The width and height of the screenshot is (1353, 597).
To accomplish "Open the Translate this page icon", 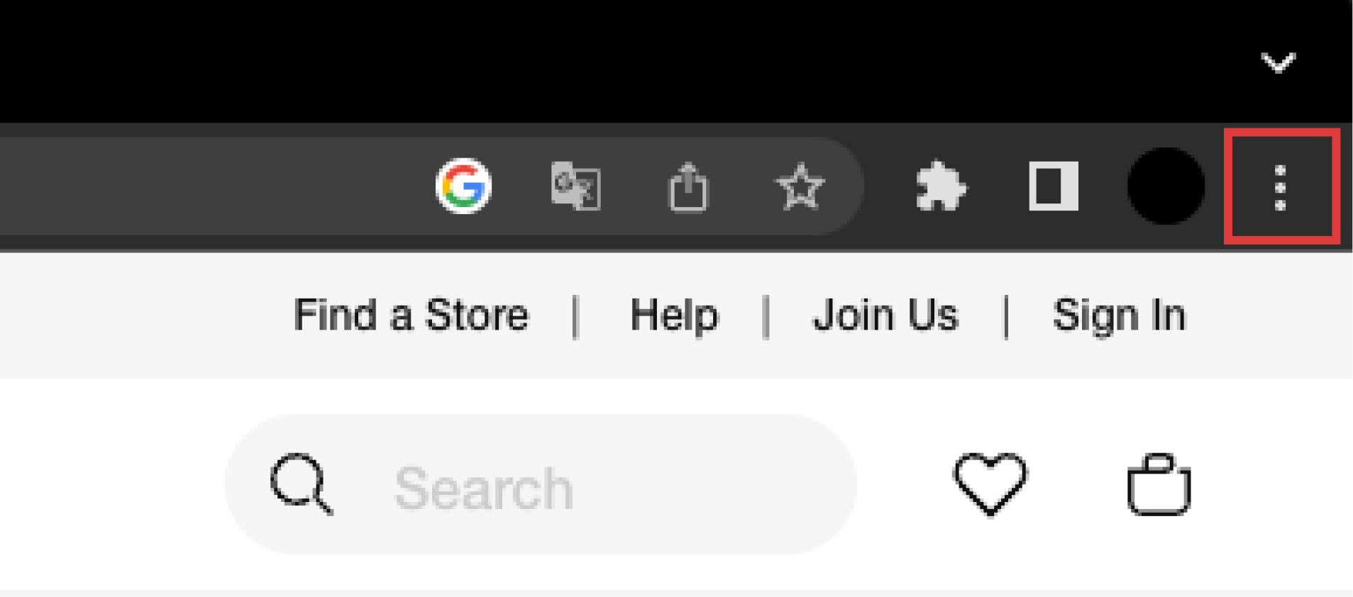I will tap(576, 186).
